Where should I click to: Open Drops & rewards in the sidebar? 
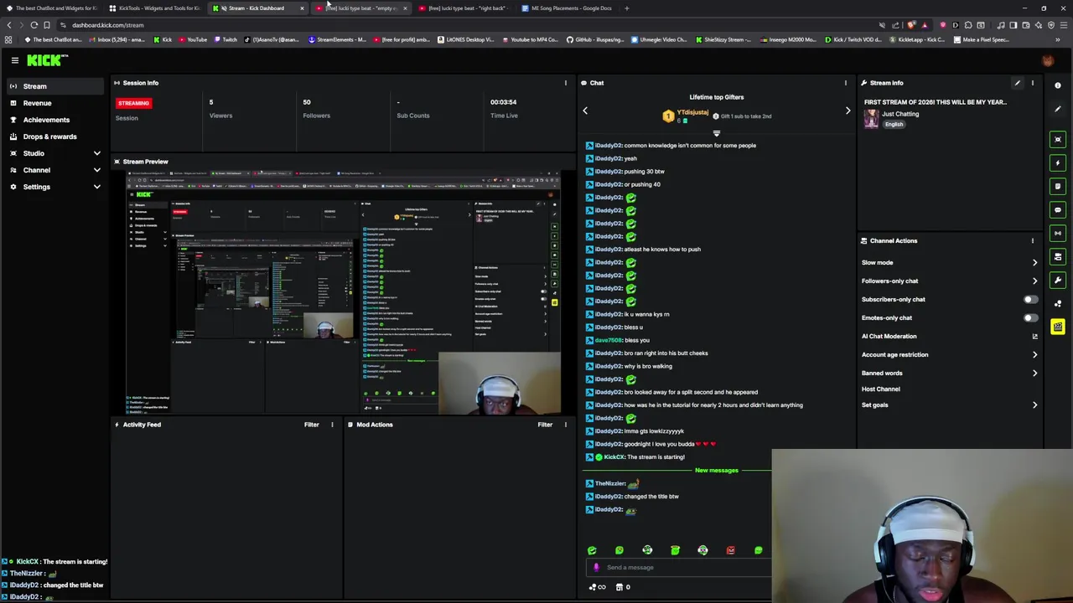click(x=54, y=137)
